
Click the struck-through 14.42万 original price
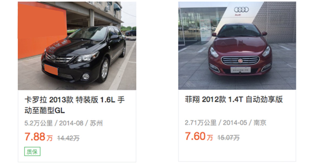click(x=68, y=138)
